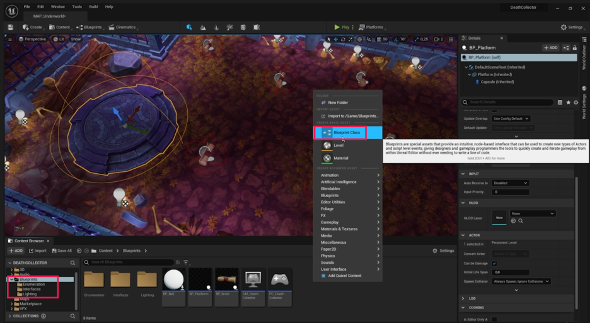Open Auto Receive Input dropdown

pyautogui.click(x=511, y=183)
